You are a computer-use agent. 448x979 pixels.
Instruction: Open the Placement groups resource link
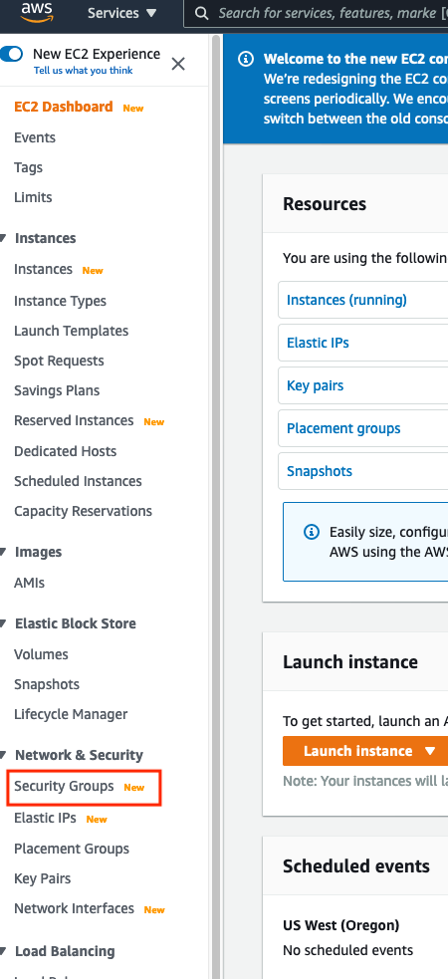tap(343, 428)
